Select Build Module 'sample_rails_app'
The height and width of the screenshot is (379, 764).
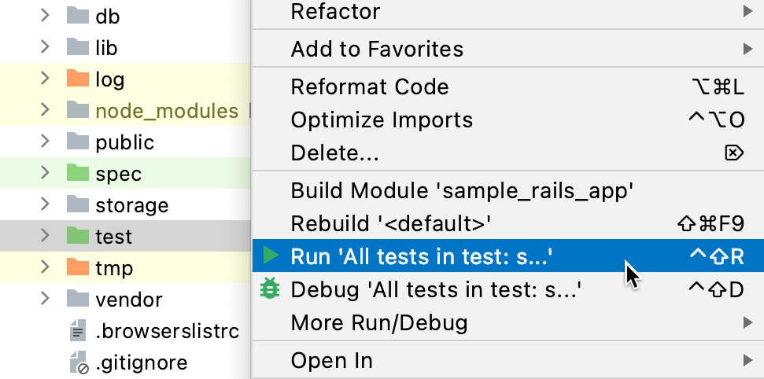tap(507, 190)
